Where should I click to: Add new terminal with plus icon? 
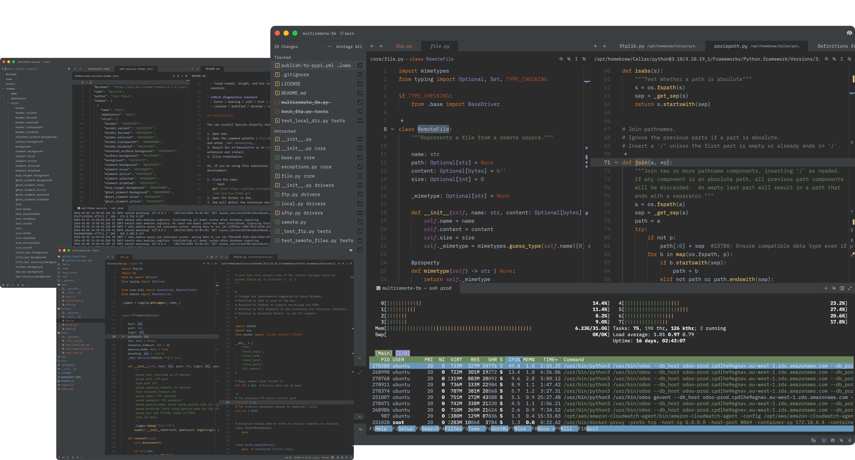point(826,288)
